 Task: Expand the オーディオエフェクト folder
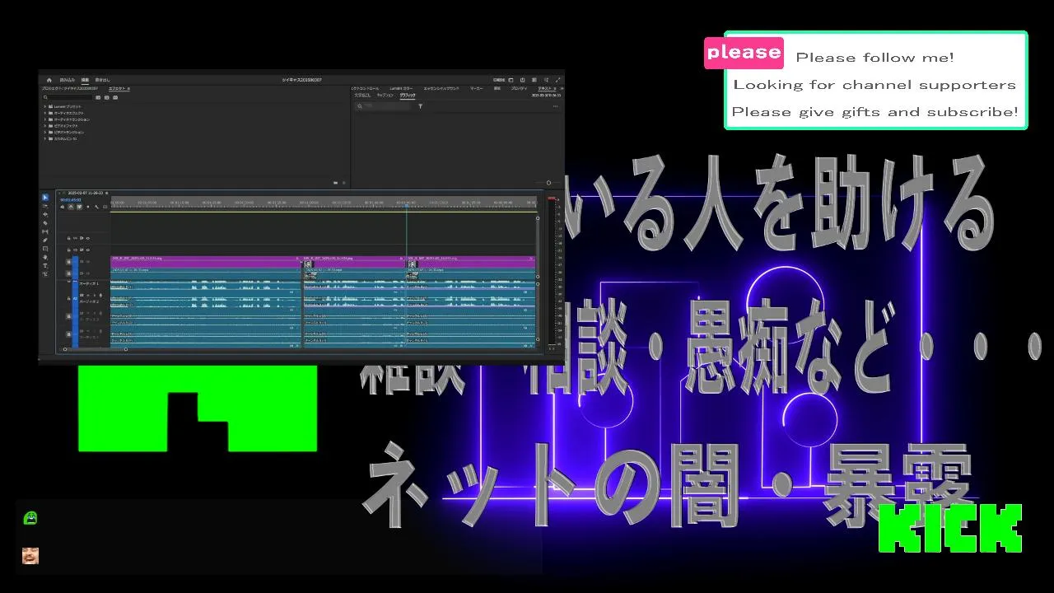45,113
